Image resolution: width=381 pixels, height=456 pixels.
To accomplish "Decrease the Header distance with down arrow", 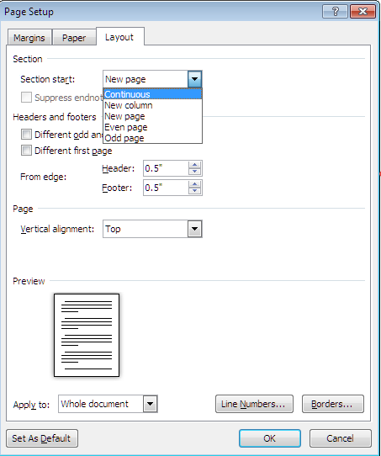I will pyautogui.click(x=194, y=172).
